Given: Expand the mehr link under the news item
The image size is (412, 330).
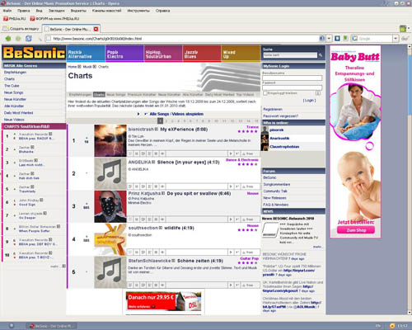Looking at the screenshot, I should pyautogui.click(x=317, y=247).
